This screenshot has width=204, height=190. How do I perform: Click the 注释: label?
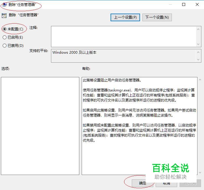33,28
